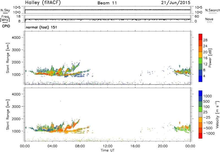Click the '08:00' time tick label
This screenshot has height=152, width=220.
tap(80, 146)
